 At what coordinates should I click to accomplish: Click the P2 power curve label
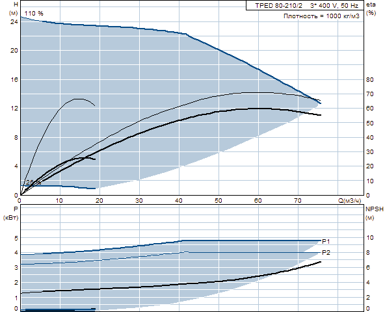coord(326,252)
